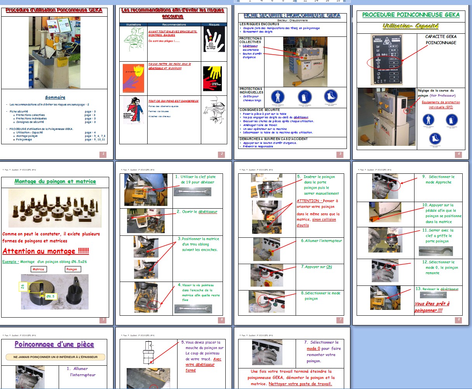Click 'AVANT TOUT ENLEVEZ BRACELETS, MONTRES, BAGUES' text

tap(173, 33)
